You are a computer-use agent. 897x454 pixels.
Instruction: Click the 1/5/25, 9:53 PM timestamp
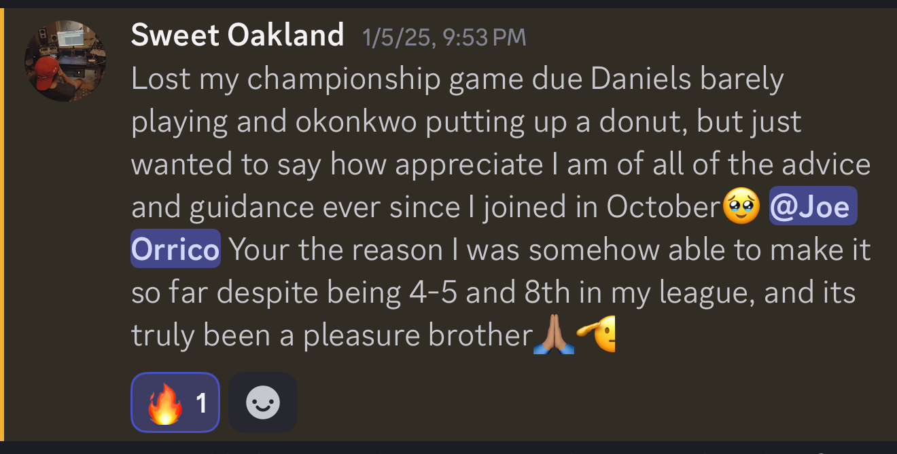(444, 37)
